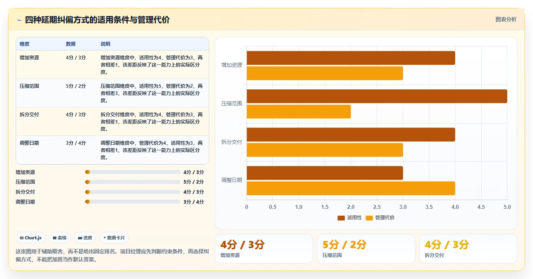The width and height of the screenshot is (533, 279).
Task: Click the 增加资源 适用性 bar in chart
Action: coord(351,58)
